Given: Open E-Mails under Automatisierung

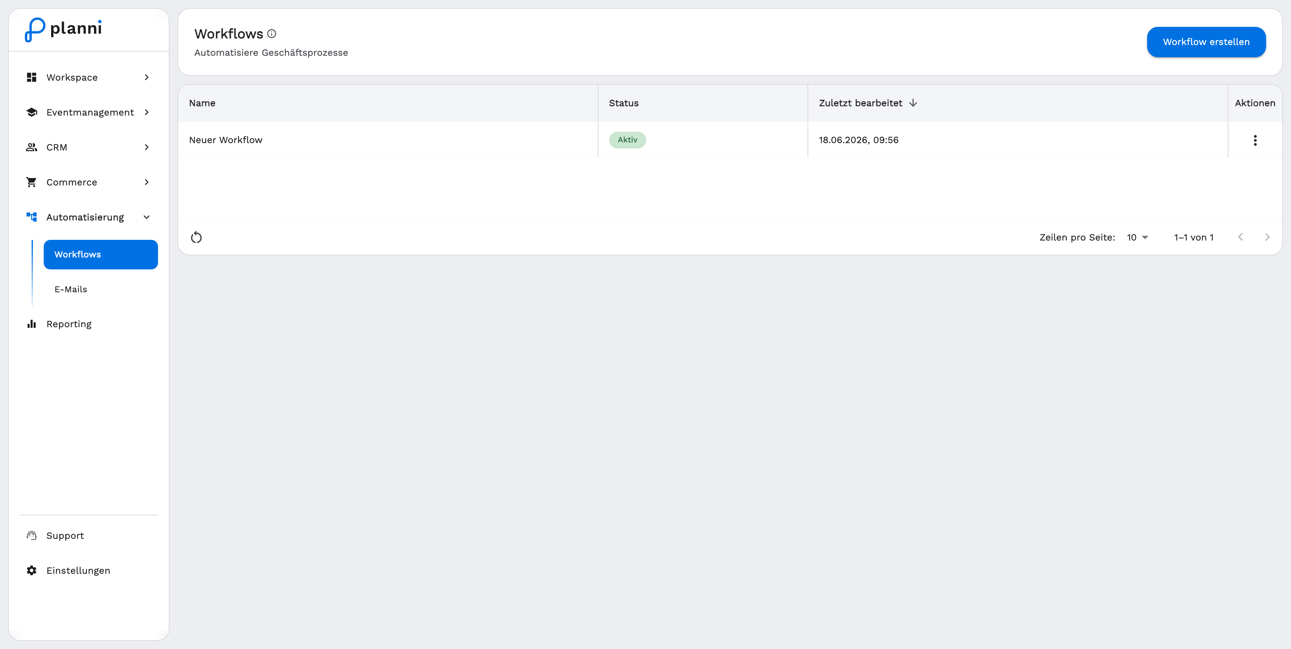Looking at the screenshot, I should pos(101,290).
